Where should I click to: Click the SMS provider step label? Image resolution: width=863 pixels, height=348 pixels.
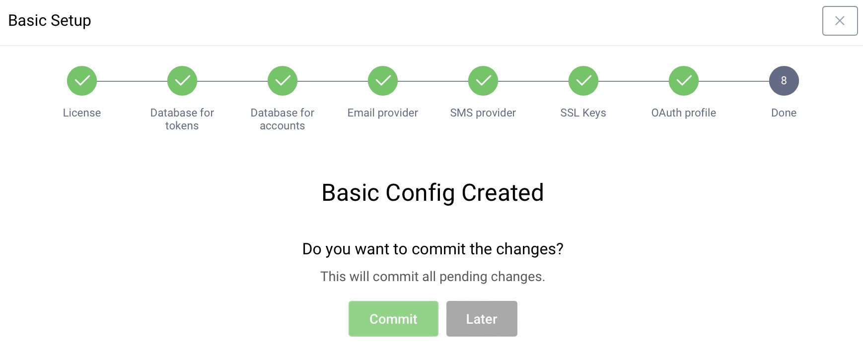point(483,113)
